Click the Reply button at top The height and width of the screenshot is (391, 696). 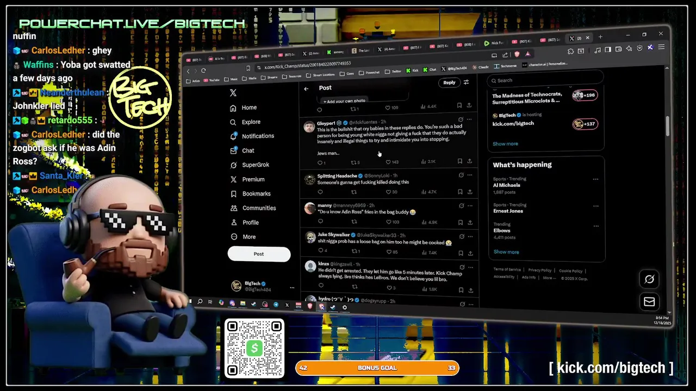(449, 83)
